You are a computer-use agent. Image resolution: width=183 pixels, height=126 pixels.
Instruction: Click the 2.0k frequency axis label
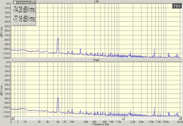point(133,122)
